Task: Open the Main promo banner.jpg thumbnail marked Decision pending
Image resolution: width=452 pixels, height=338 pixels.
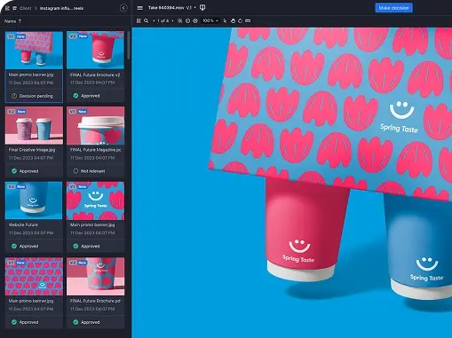Action: tap(34, 50)
